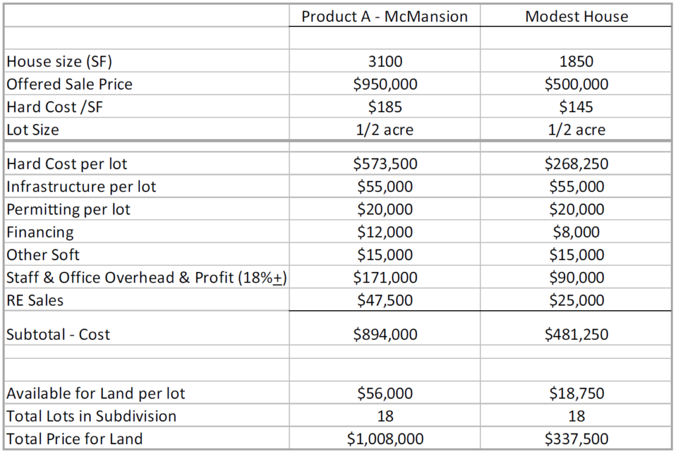
Task: Click the Modest House column header
Action: 576,16
